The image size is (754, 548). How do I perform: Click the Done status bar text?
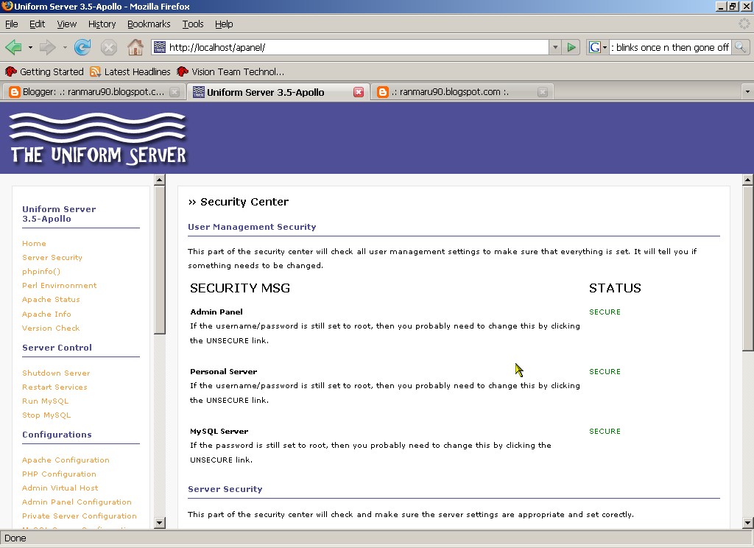(15, 538)
